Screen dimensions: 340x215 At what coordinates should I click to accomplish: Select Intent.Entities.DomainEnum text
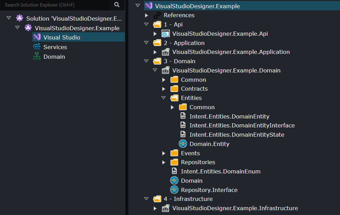pos(221,171)
